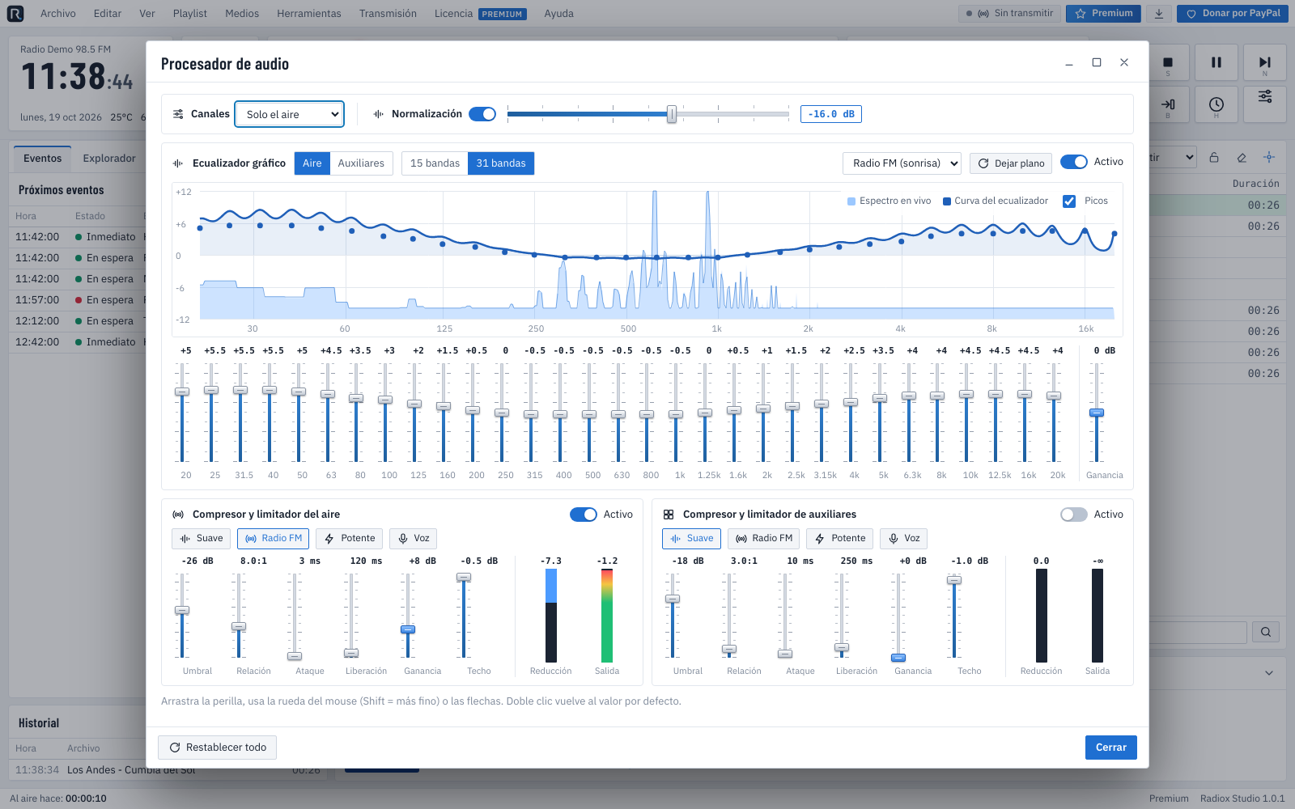Screen dimensions: 1295x809
Task: Select the Voz preset for air compressor
Action: (x=413, y=539)
